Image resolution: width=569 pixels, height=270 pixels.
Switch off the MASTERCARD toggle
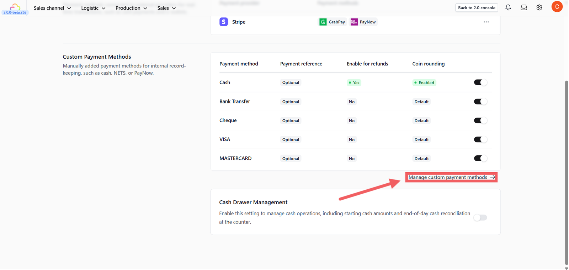coord(480,158)
